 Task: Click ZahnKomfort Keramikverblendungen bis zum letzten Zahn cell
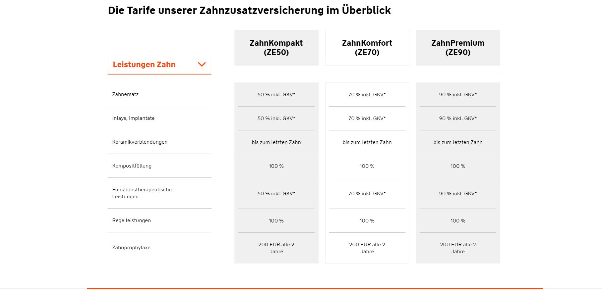tap(367, 142)
